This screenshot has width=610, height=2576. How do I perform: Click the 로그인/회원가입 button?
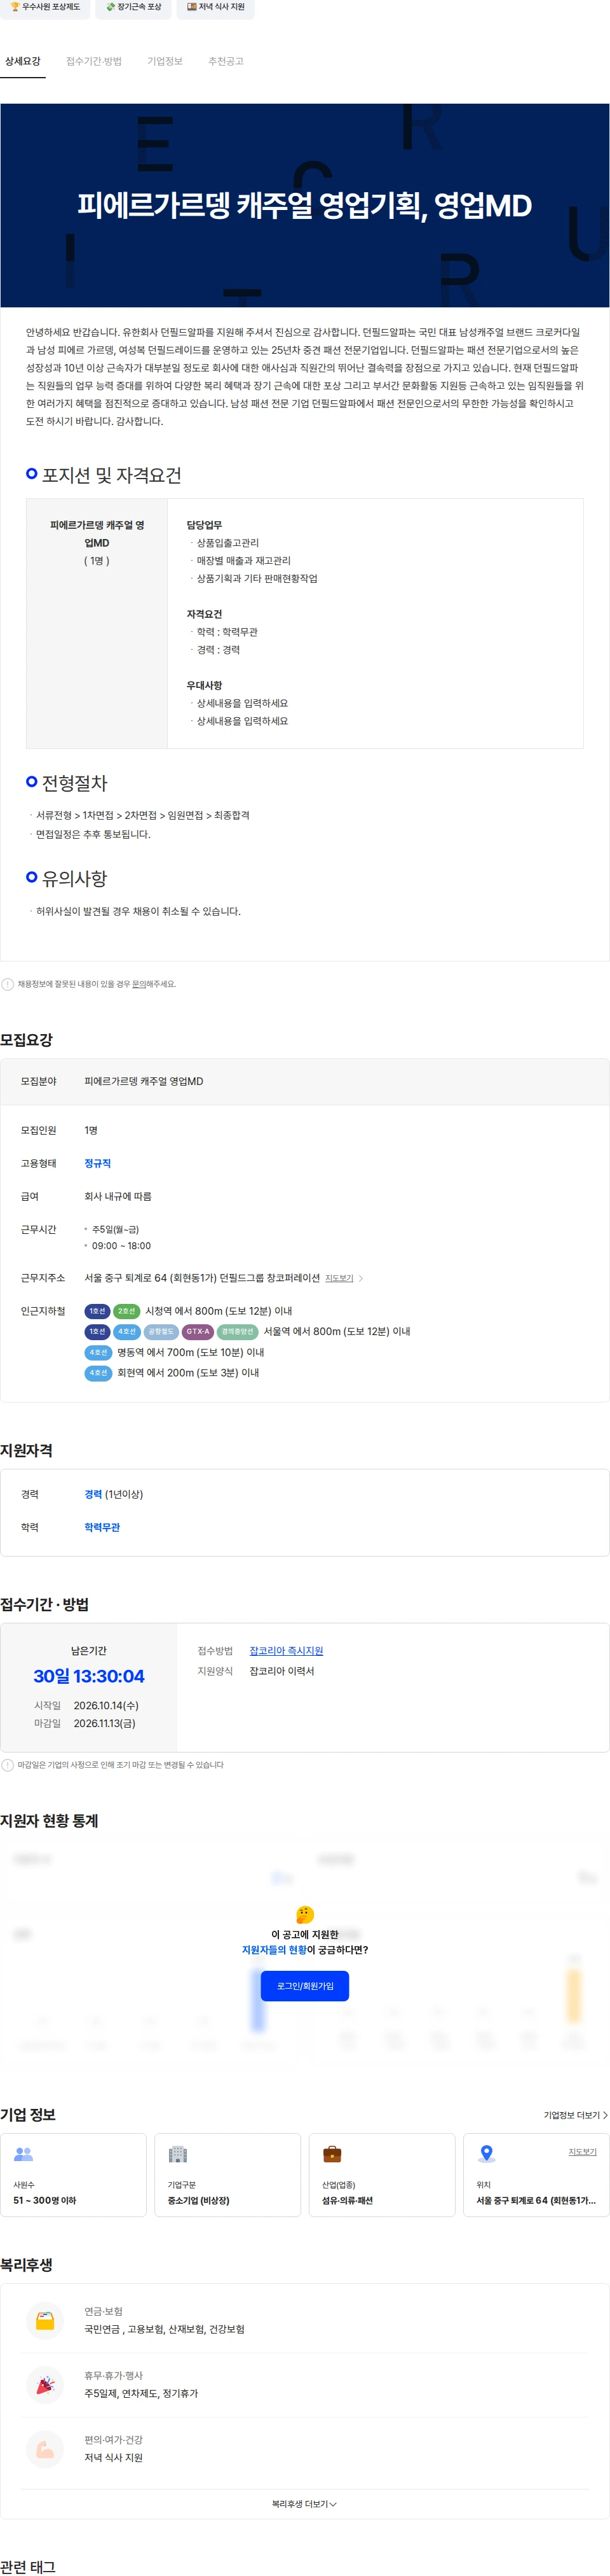304,1985
